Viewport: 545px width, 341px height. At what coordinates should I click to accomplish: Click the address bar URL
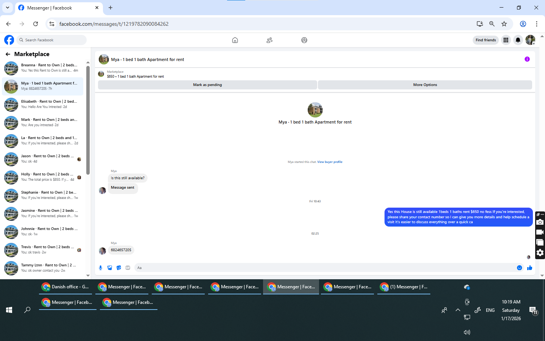[x=114, y=24]
